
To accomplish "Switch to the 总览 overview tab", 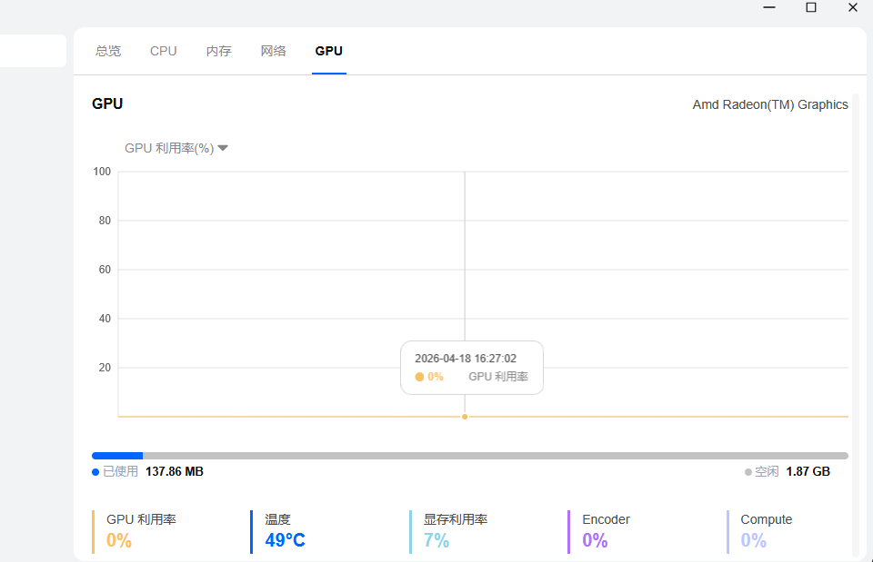I will (x=108, y=51).
